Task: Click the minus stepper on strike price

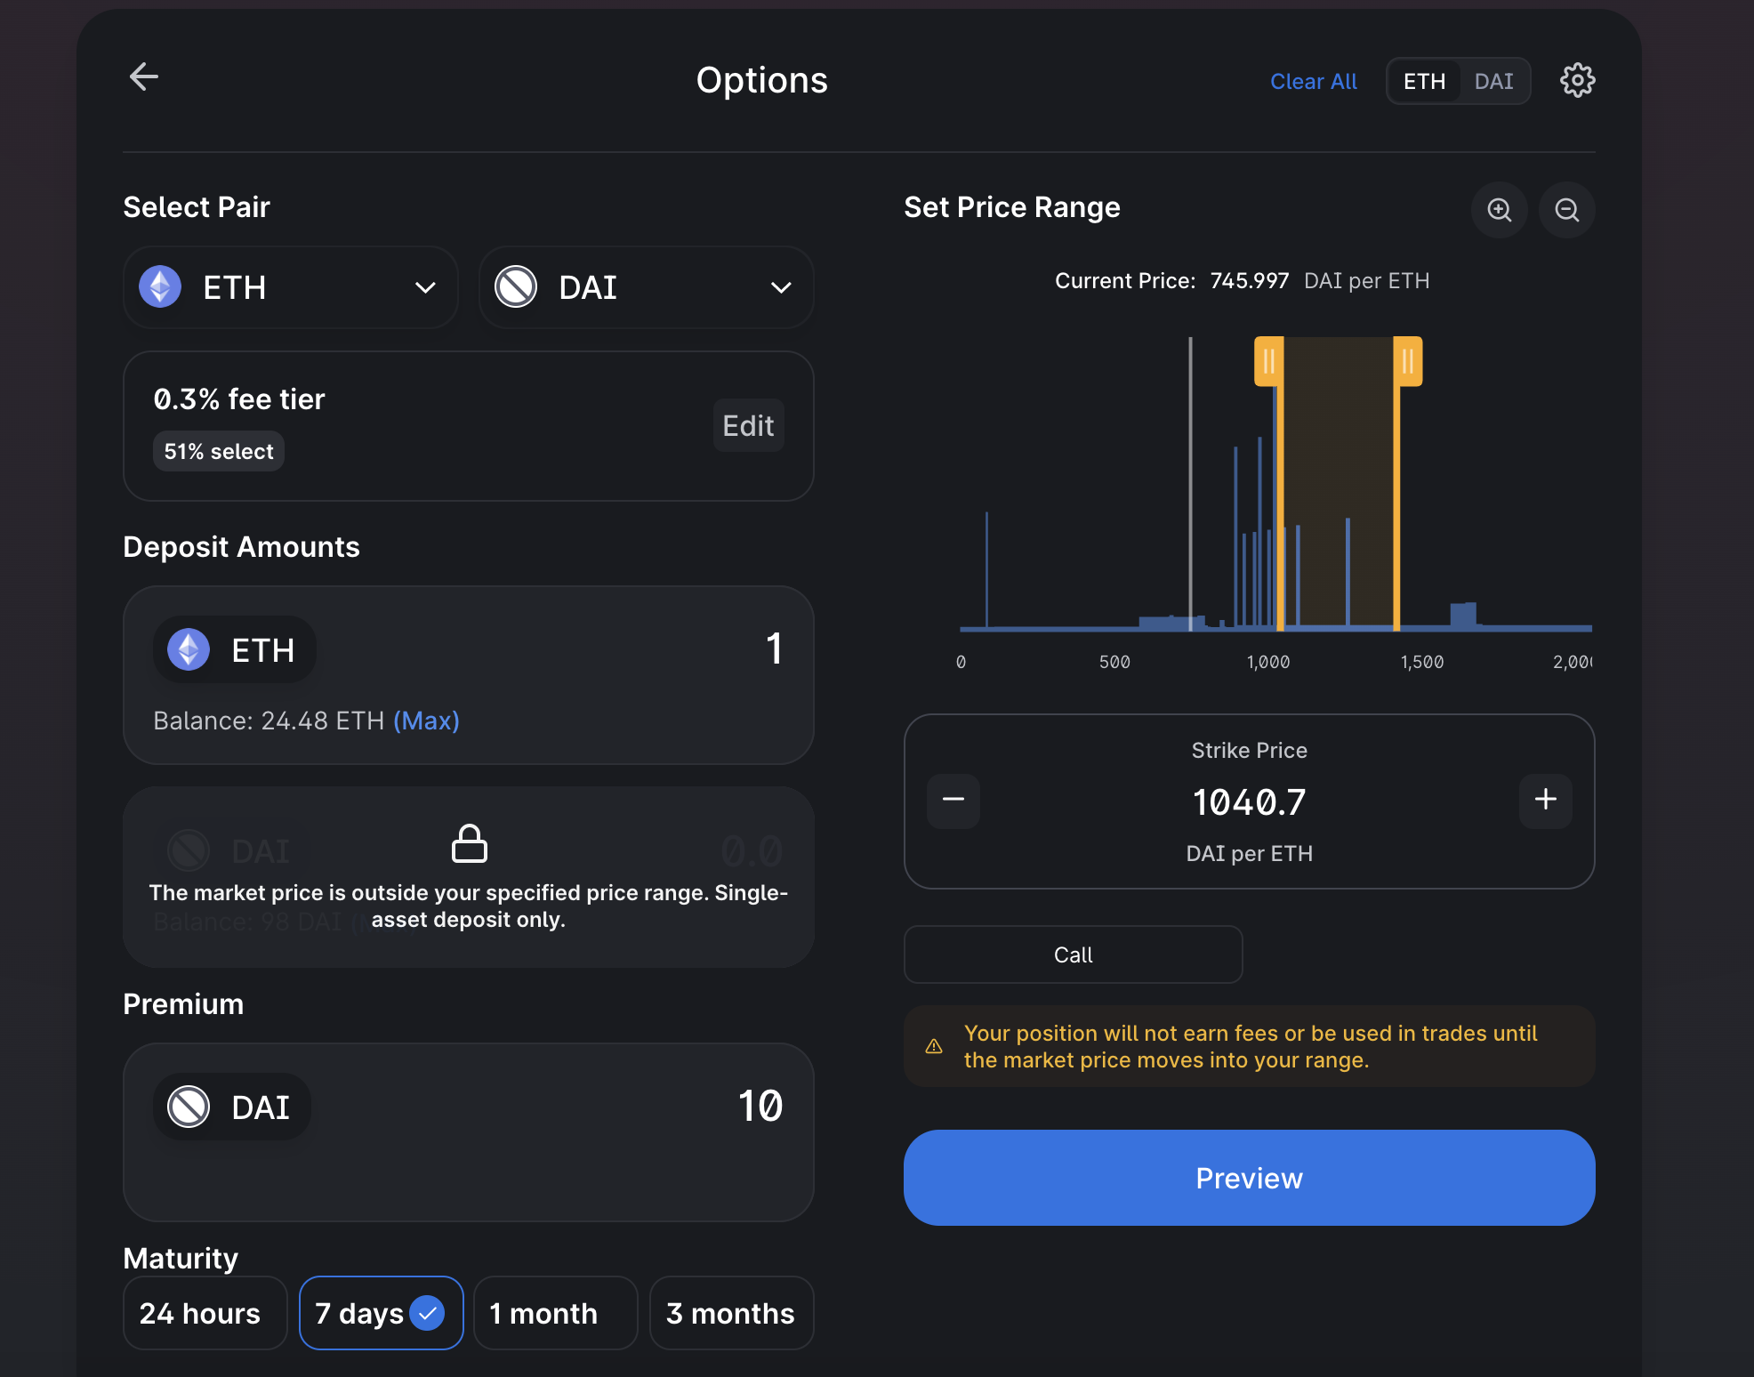Action: [x=951, y=799]
